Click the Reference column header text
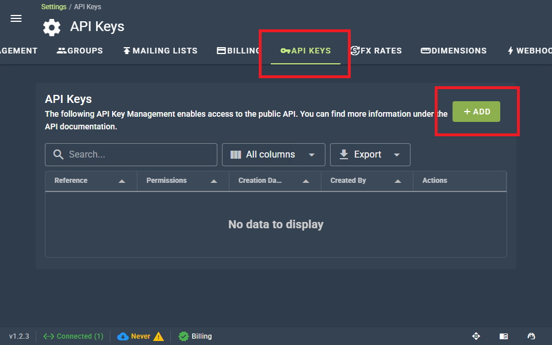Image resolution: width=552 pixels, height=345 pixels. tap(71, 180)
